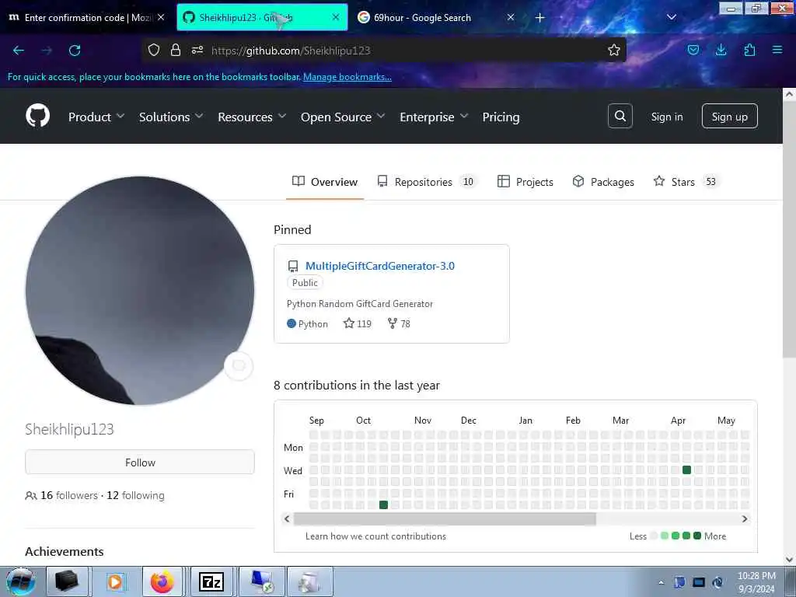Click the contribution graph horizontal scrollbar thumb
Viewport: 796px width, 597px height.
445,518
